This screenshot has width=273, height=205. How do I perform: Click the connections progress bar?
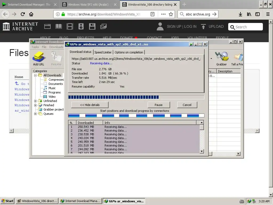[136, 115]
